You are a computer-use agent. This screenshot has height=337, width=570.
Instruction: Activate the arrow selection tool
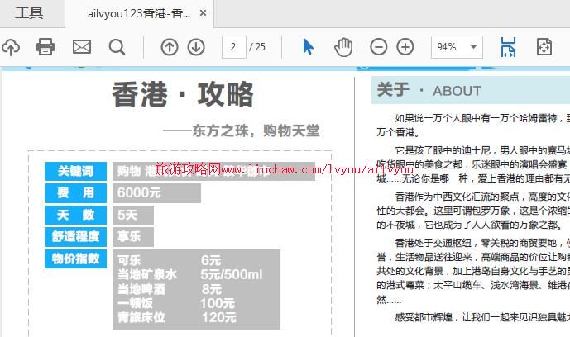(309, 47)
